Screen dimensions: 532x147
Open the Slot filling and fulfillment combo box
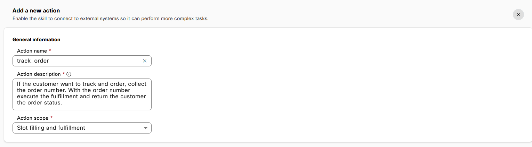[82, 128]
